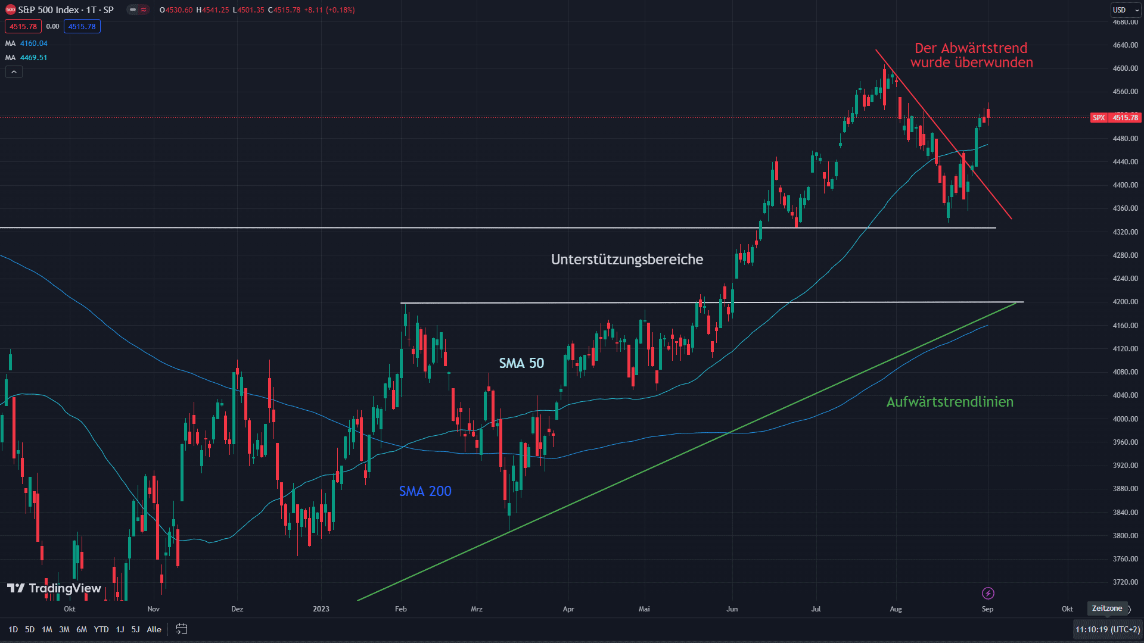This screenshot has width=1144, height=643.
Task: Click the S&P 500 red symbol logo
Action: click(10, 10)
